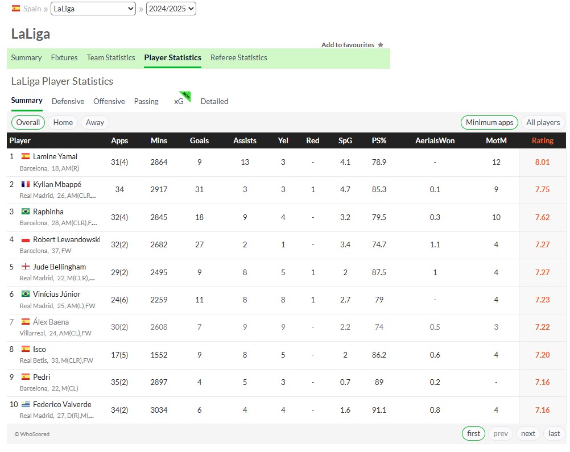Sort table by Assists column

click(245, 140)
